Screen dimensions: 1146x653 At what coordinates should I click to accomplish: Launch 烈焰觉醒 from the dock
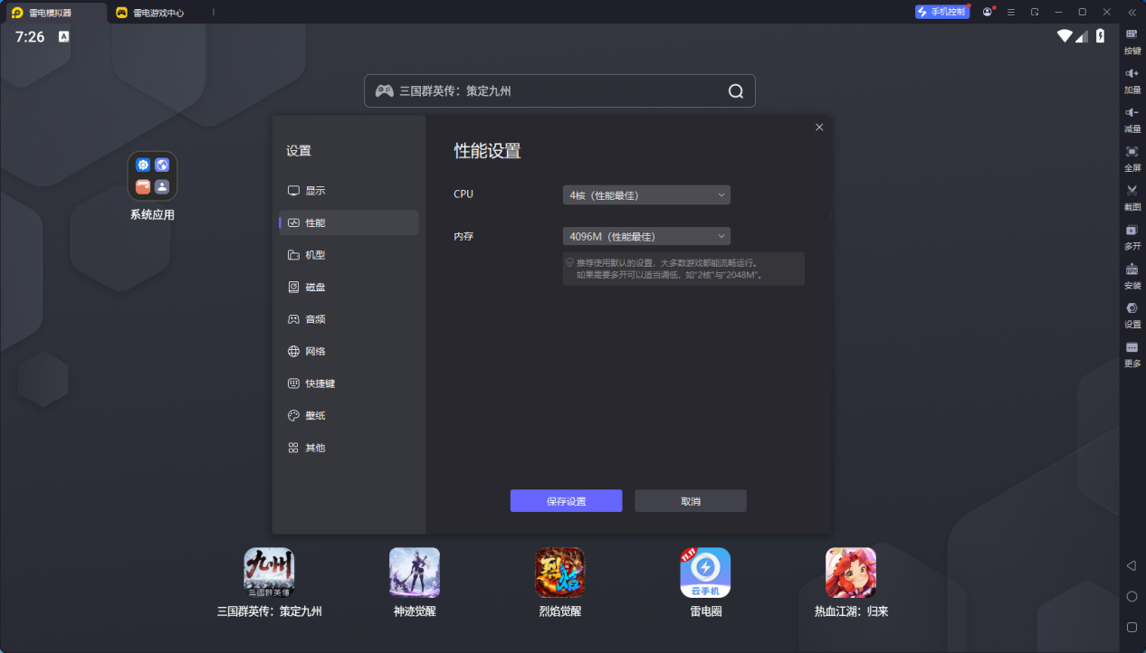click(559, 573)
